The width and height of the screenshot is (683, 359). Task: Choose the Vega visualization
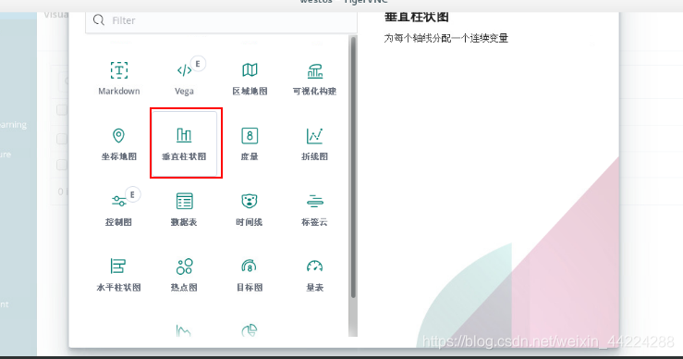click(x=184, y=79)
